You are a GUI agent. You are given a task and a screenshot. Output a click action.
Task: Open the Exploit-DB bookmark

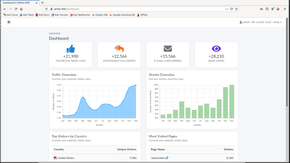[100, 15]
